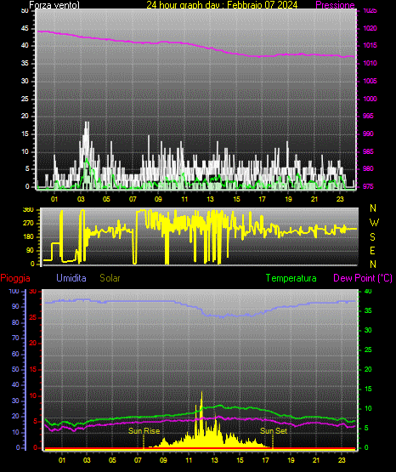Viewport: 396px width, 472px height.
Task: Click the 'Forza vento)' chart title
Action: tap(54, 5)
